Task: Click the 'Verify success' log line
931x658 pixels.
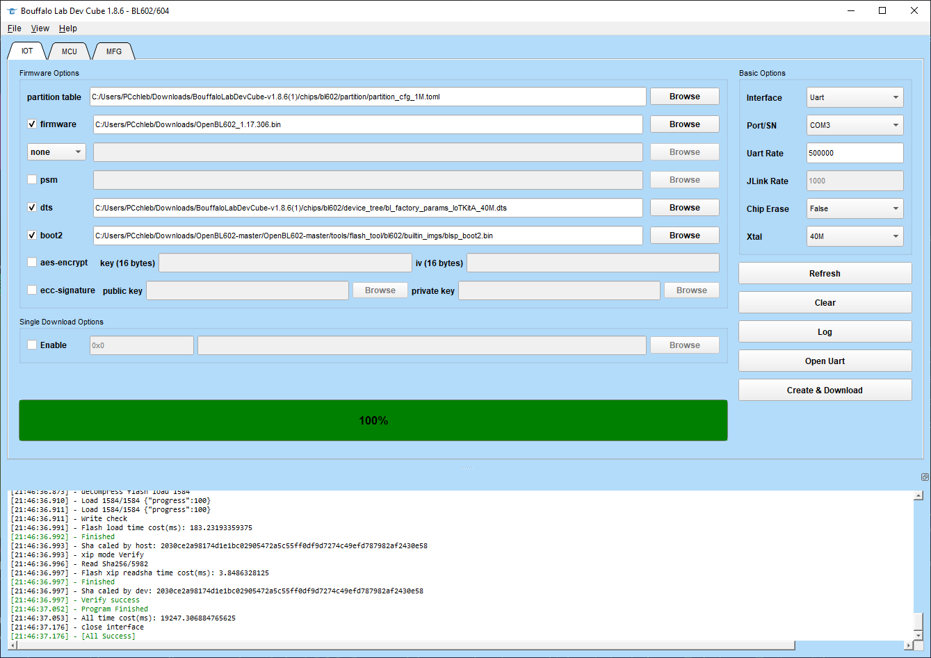Action: click(x=75, y=600)
